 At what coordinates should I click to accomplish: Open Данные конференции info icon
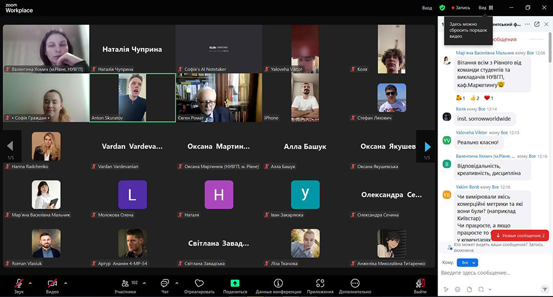(x=278, y=283)
